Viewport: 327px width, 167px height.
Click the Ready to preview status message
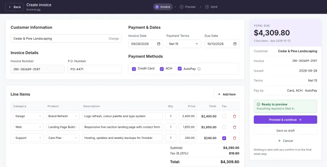tap(285, 106)
